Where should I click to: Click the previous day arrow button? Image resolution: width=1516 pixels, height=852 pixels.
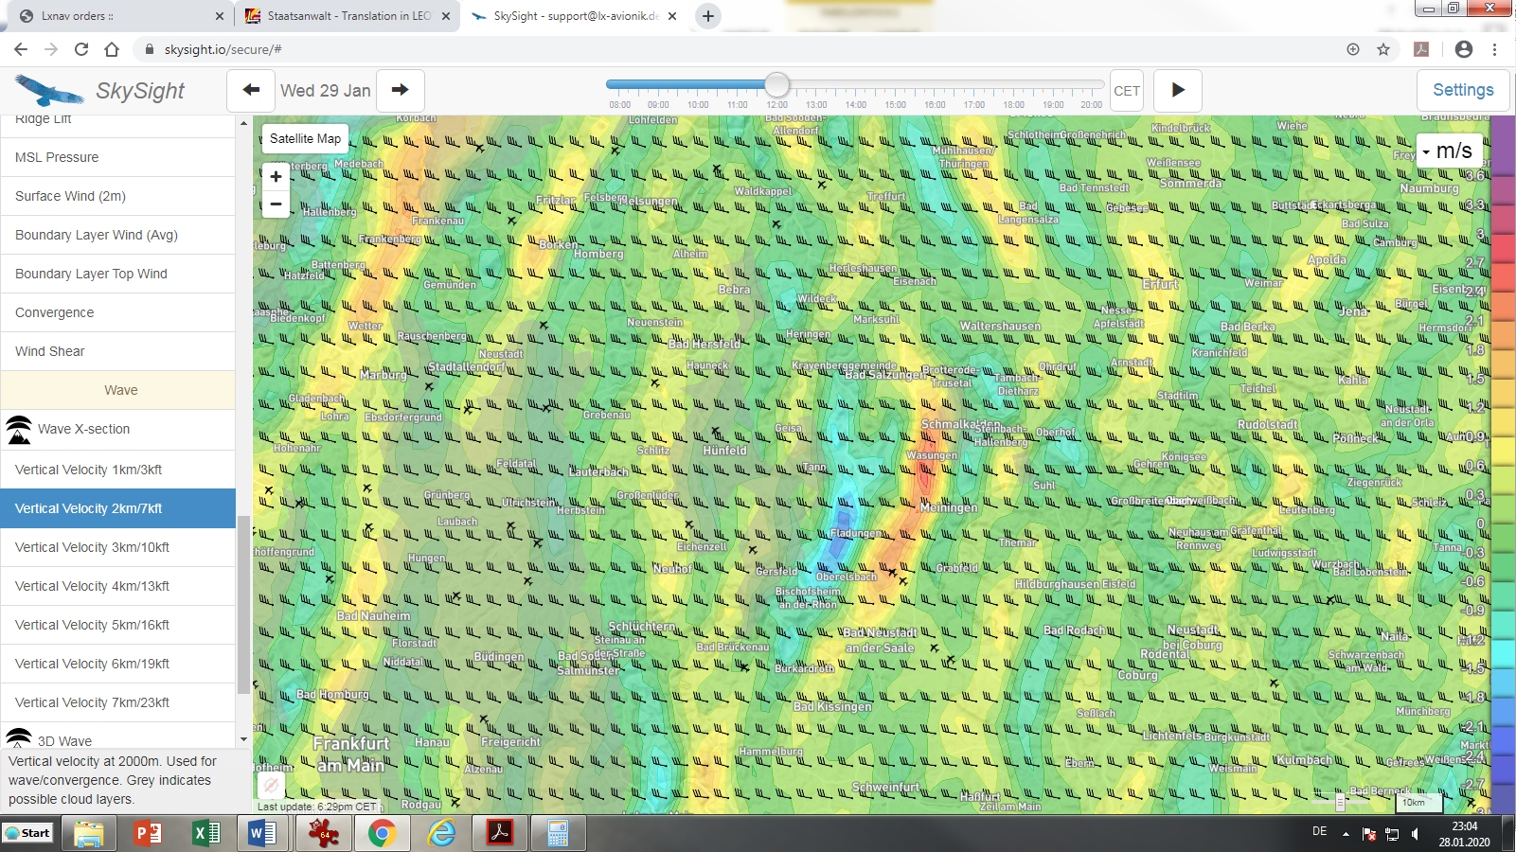pyautogui.click(x=251, y=91)
